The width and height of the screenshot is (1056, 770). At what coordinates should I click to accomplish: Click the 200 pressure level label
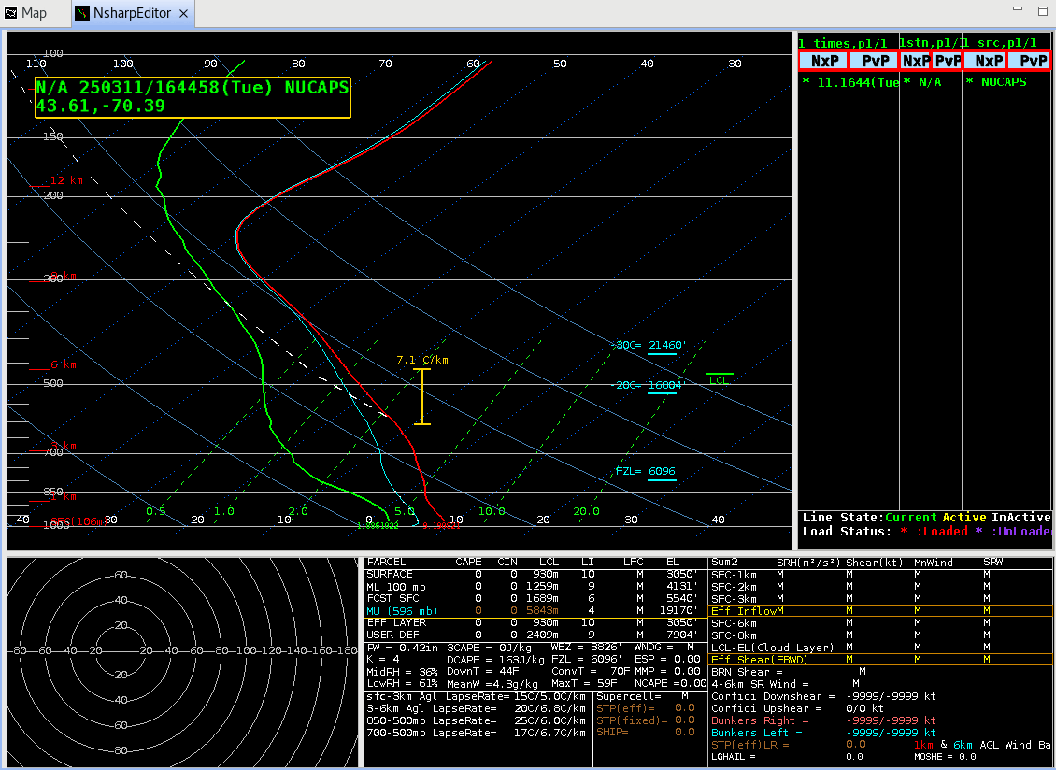tap(52, 195)
